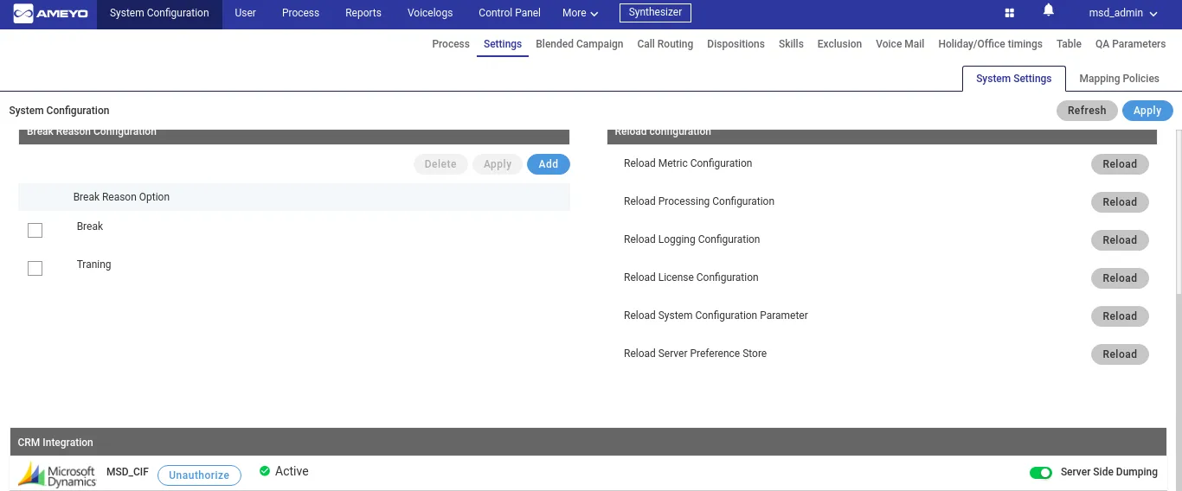Click Add break reason button
The width and height of the screenshot is (1182, 491).
click(549, 164)
